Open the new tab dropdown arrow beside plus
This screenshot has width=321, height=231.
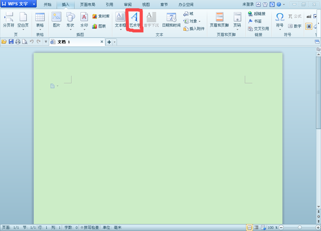pos(115,42)
